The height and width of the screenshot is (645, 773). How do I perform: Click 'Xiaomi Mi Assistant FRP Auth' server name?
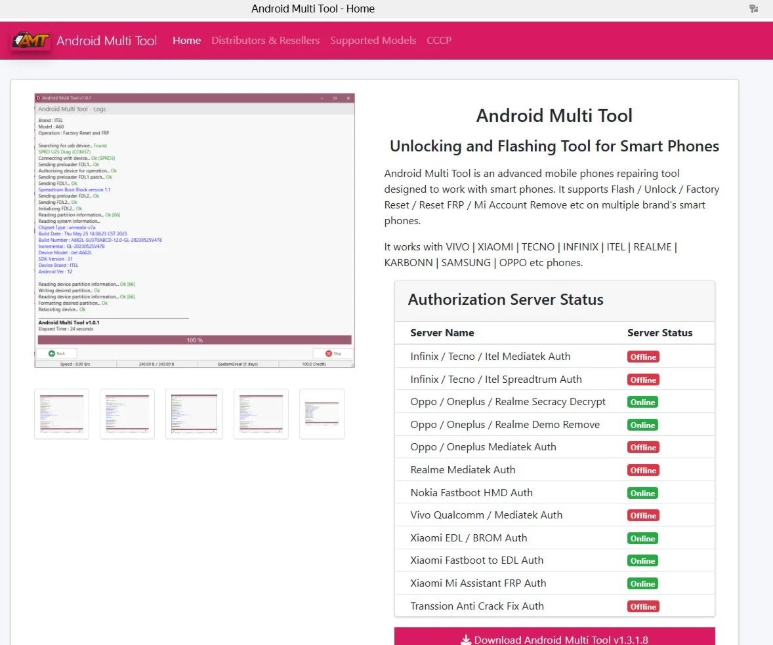478,583
